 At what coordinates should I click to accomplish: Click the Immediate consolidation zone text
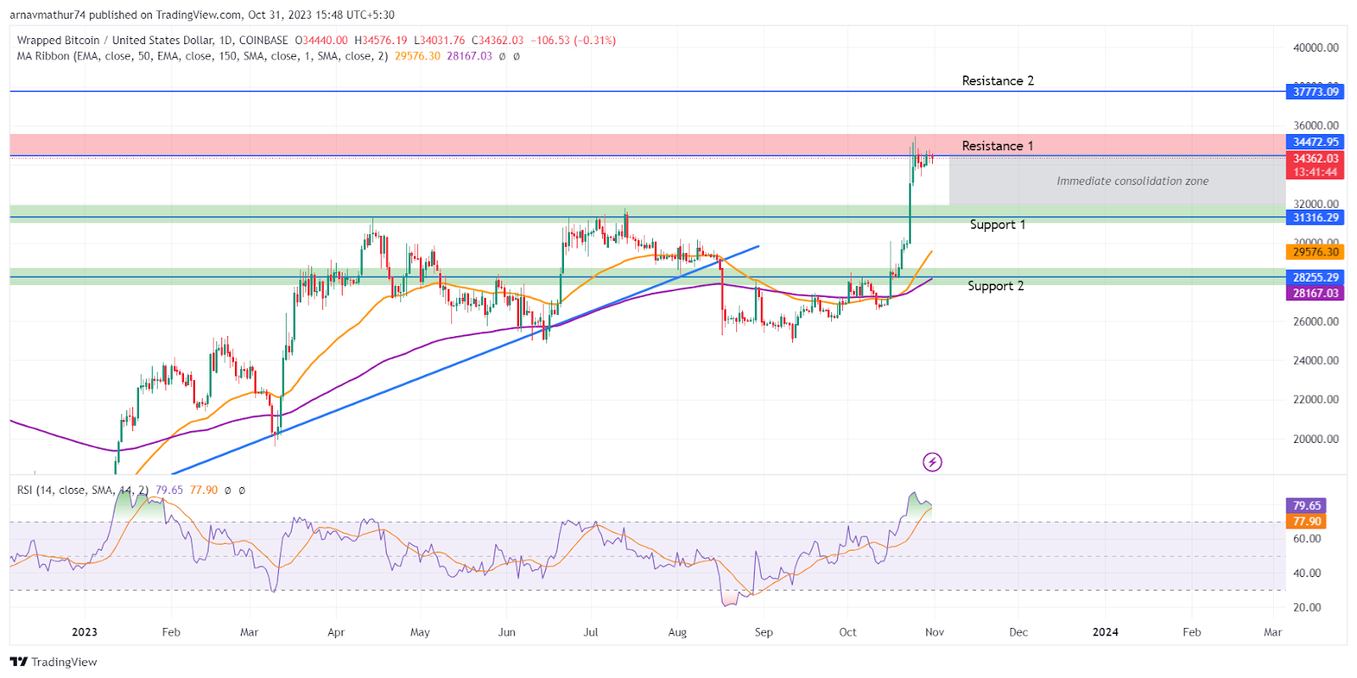pyautogui.click(x=1132, y=181)
